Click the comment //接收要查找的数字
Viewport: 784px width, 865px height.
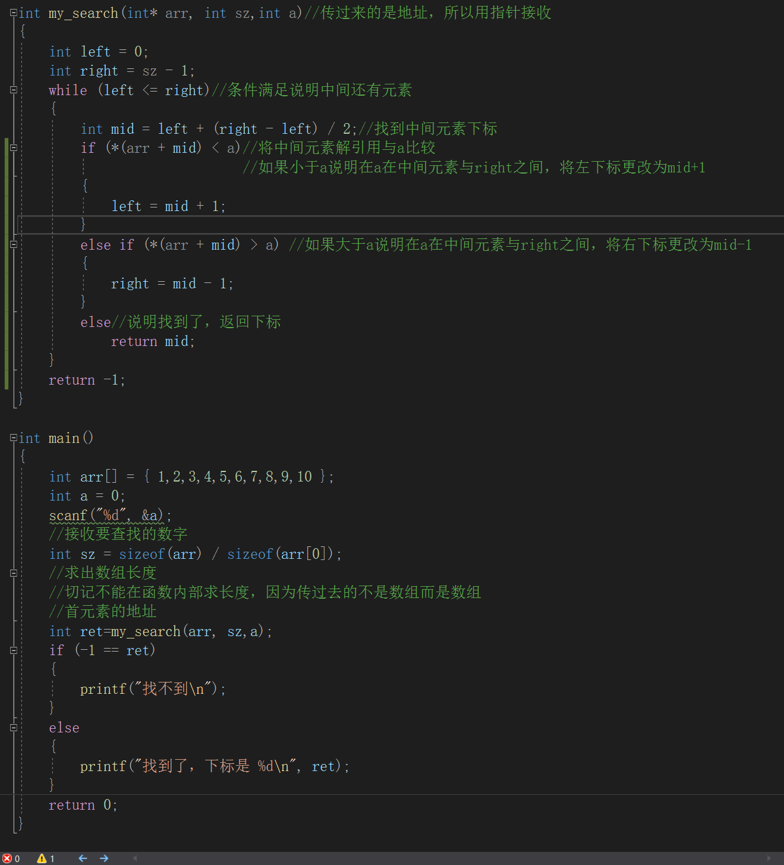pos(118,534)
